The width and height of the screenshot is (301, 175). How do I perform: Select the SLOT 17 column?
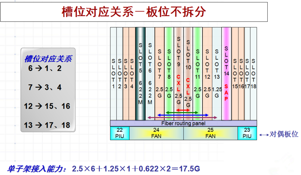pyautogui.click(x=247, y=74)
